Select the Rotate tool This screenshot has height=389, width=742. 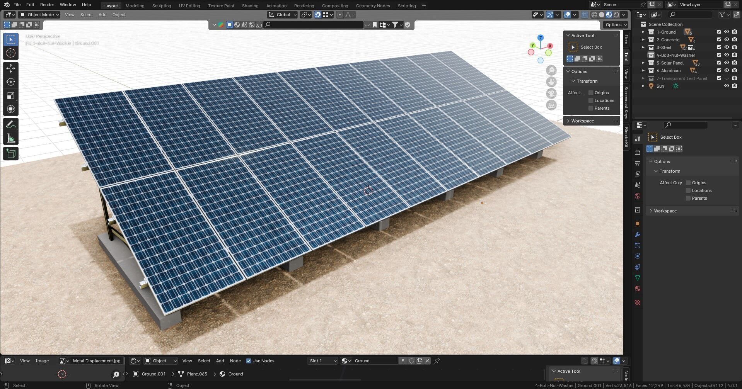[x=11, y=82]
